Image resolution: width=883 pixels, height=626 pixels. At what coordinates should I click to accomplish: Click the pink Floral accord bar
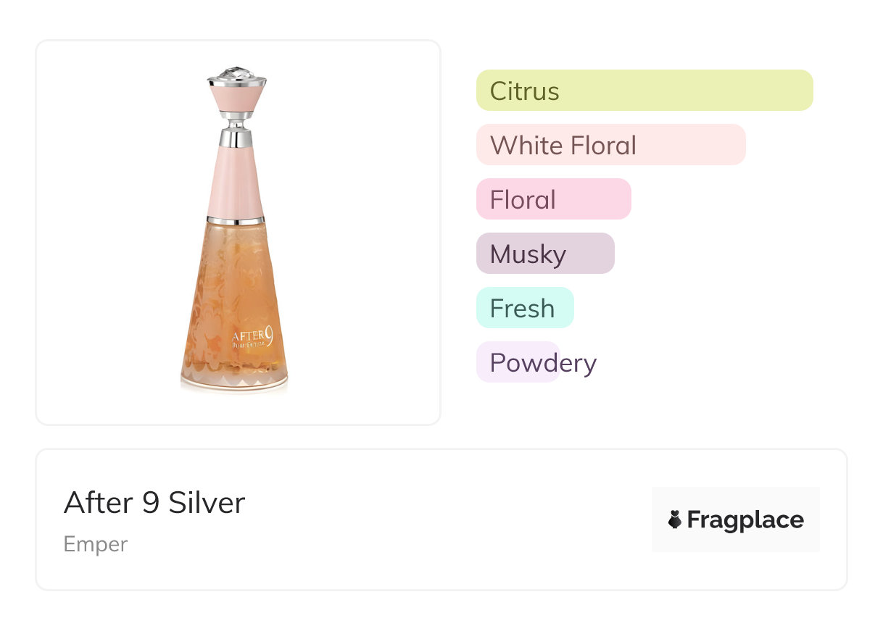[553, 199]
